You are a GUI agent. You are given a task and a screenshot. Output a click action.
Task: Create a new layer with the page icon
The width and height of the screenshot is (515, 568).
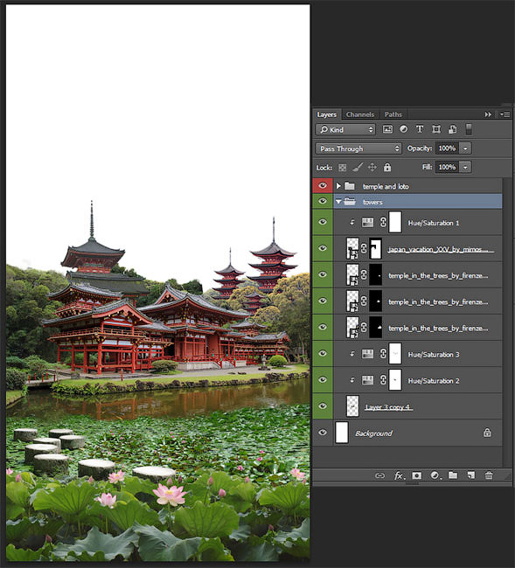[470, 475]
